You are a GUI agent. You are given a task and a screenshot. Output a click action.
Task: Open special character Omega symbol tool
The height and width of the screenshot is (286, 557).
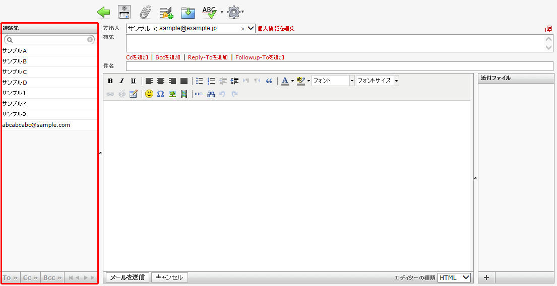[161, 94]
